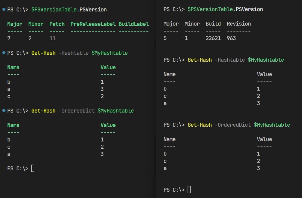Click "-Hashtable" parameter in the left terminal

pyautogui.click(x=73, y=53)
